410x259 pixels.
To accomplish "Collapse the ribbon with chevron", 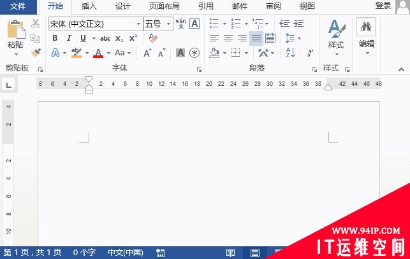I will pyautogui.click(x=401, y=70).
